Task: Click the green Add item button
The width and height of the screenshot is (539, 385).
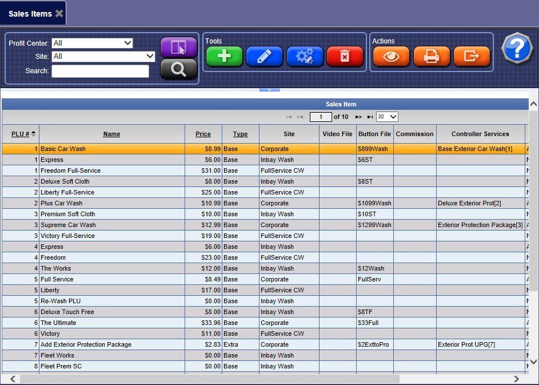Action: click(x=224, y=56)
